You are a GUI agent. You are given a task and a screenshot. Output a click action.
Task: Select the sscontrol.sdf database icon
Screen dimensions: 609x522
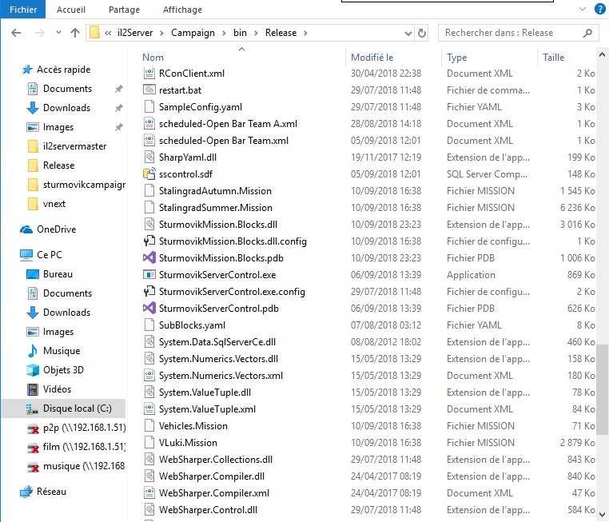click(149, 174)
